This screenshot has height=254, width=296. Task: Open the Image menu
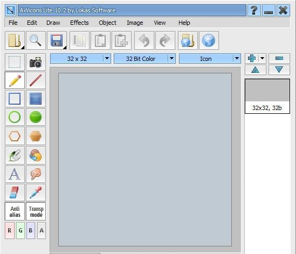(x=135, y=23)
